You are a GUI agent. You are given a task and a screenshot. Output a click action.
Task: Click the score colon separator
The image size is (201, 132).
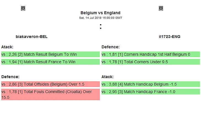[x=100, y=27]
